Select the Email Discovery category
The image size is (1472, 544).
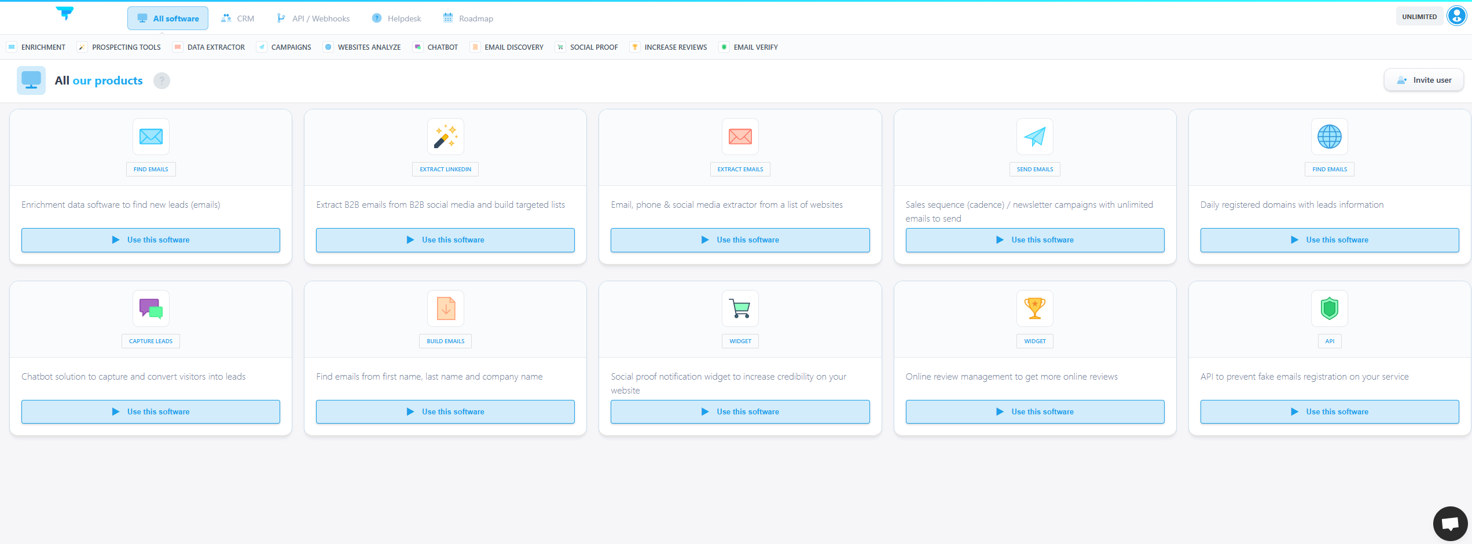[507, 47]
